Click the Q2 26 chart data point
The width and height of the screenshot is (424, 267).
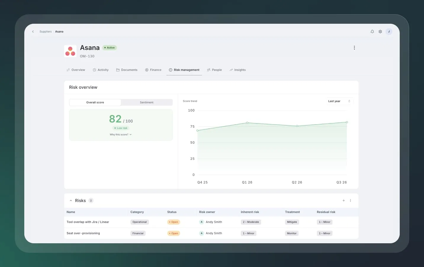coord(297,126)
